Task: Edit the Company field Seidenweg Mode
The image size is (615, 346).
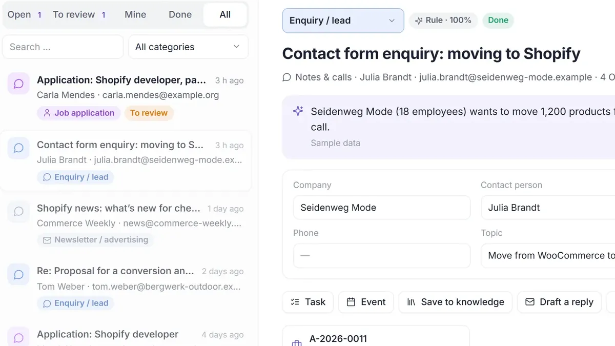Action: pyautogui.click(x=382, y=208)
